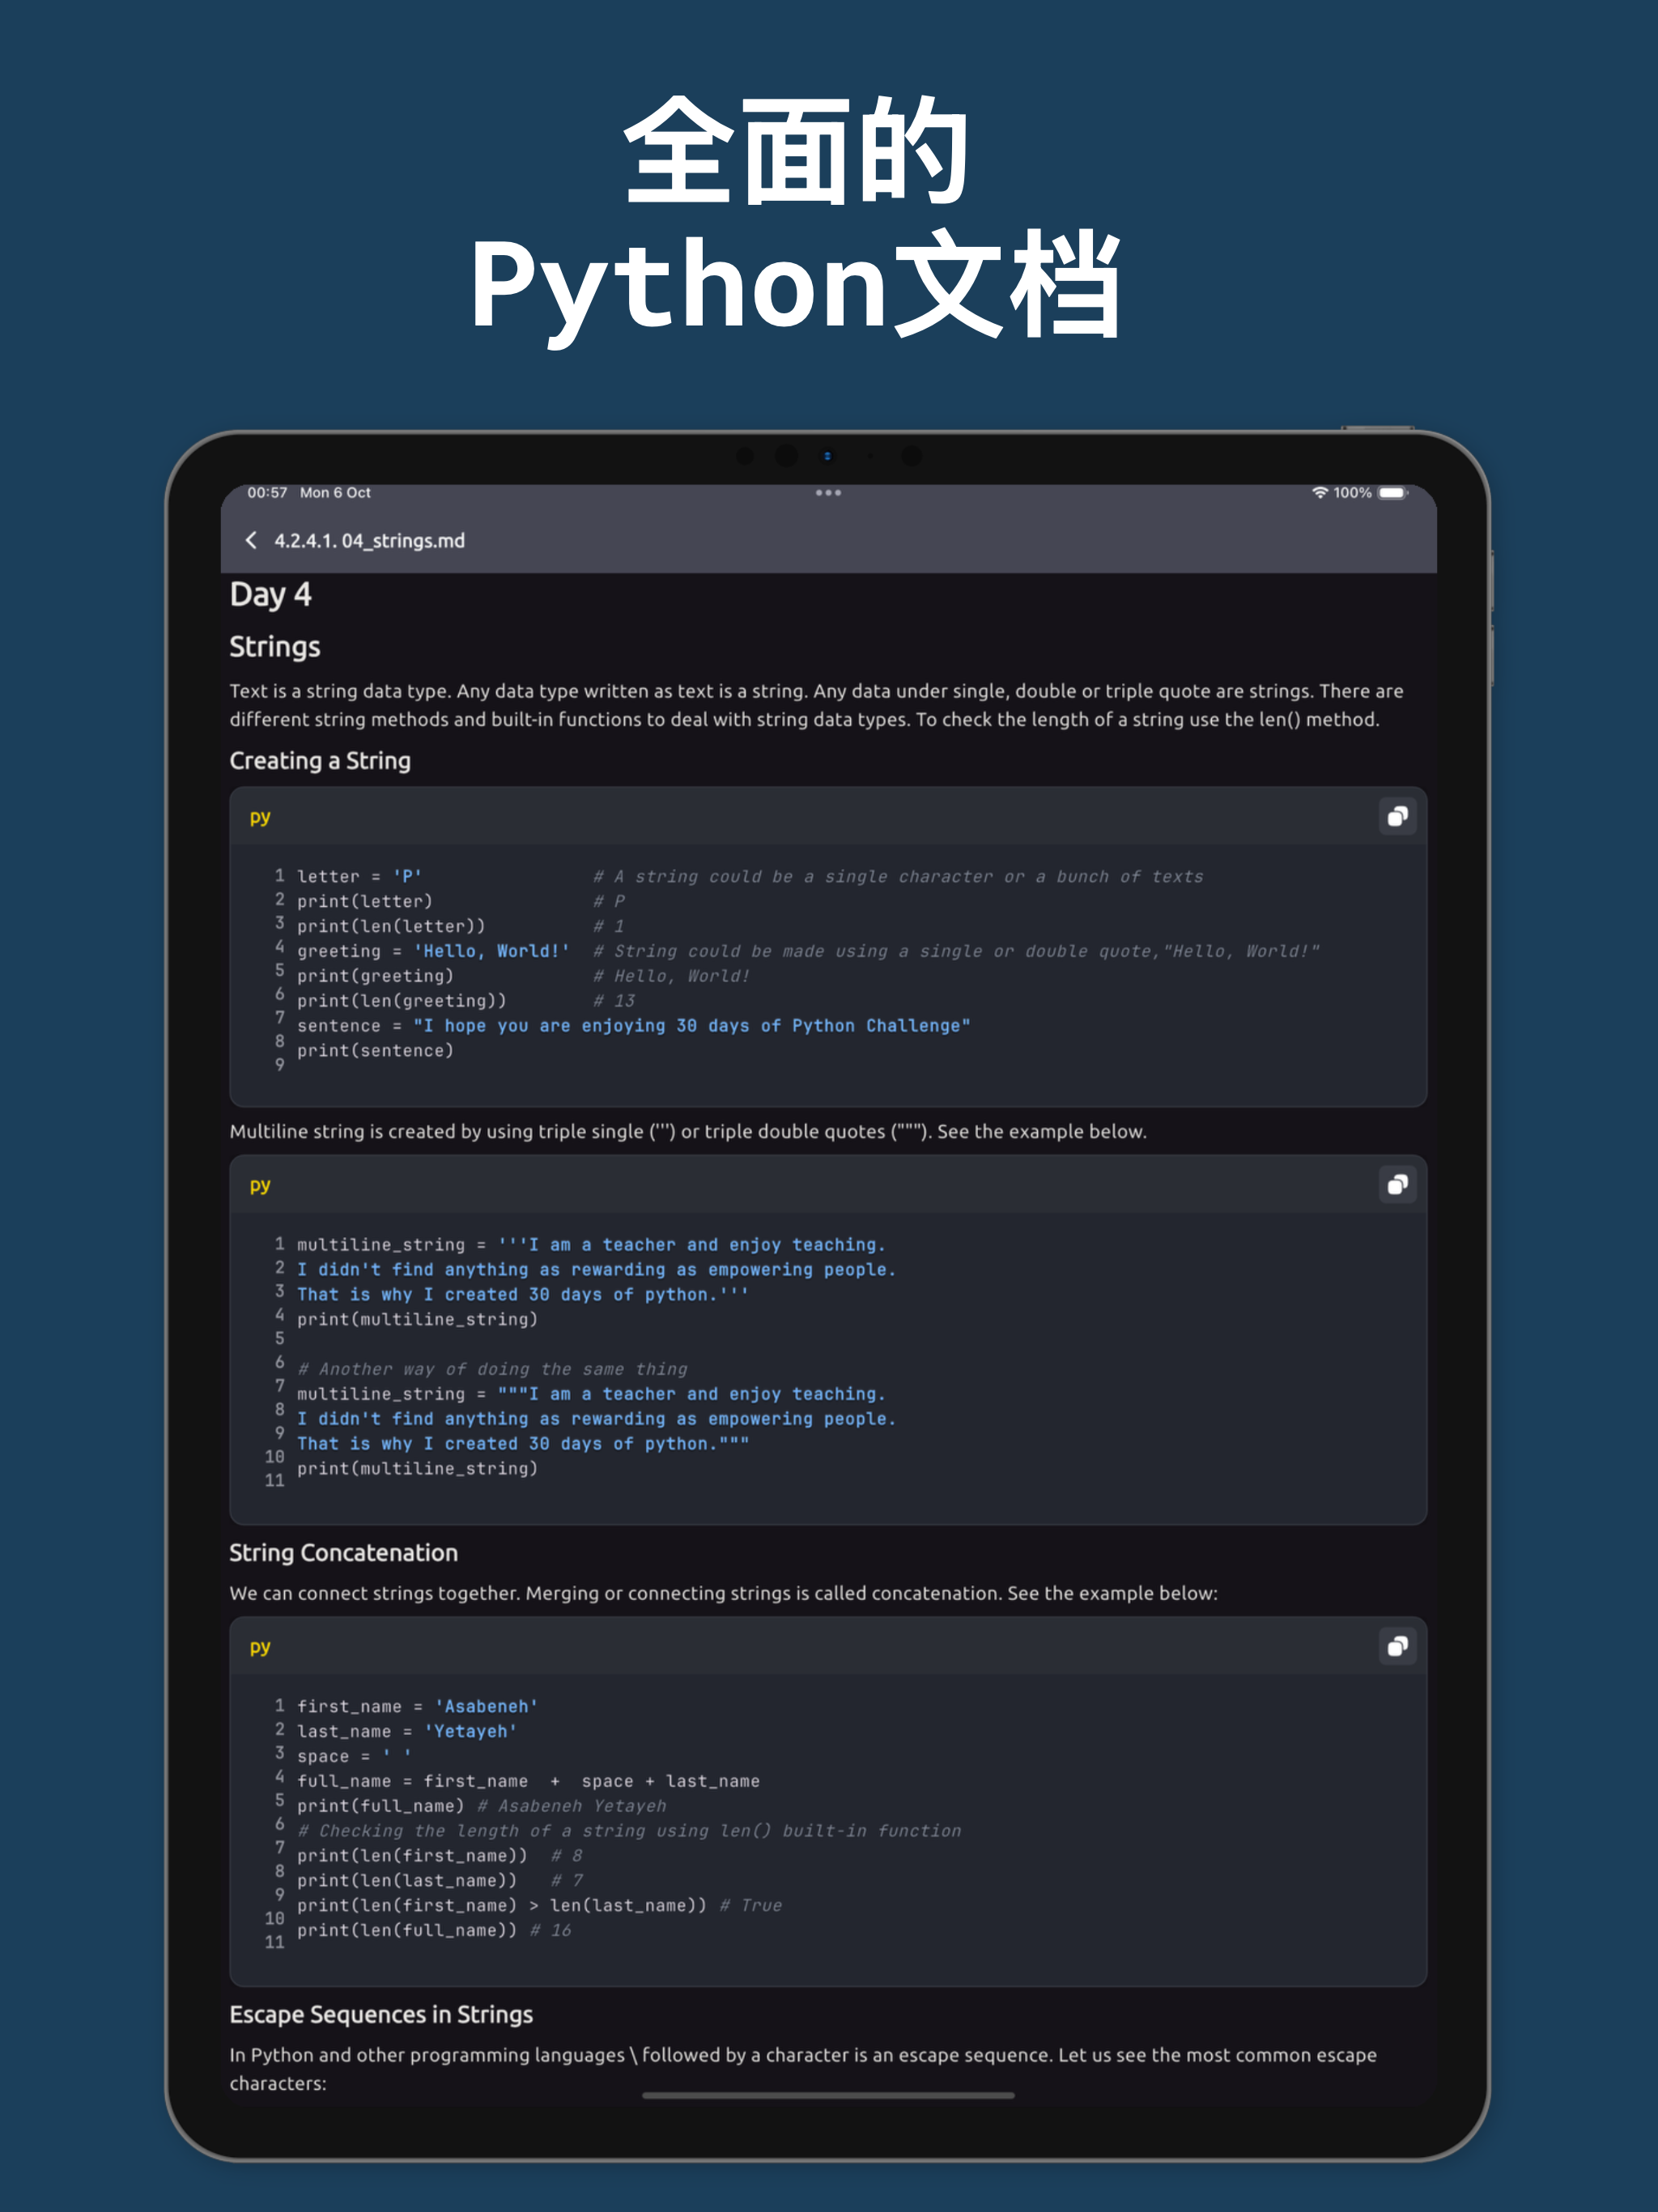Image resolution: width=1658 pixels, height=2212 pixels.
Task: Tap the Day 4 heading
Action: 270,595
